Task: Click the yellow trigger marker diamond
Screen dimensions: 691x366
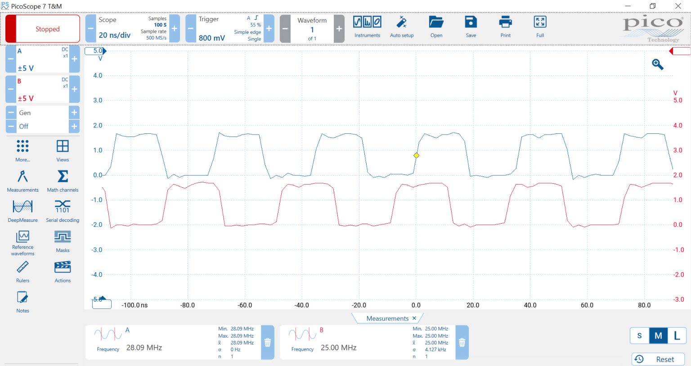Action: click(416, 155)
